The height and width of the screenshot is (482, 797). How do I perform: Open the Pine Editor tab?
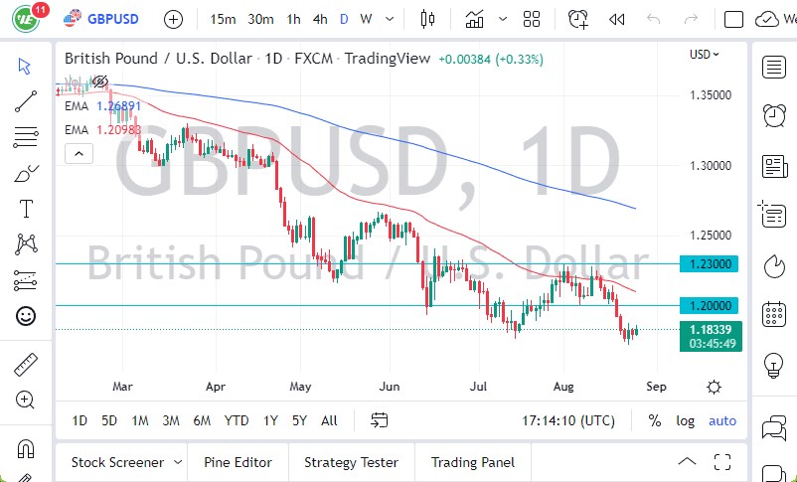pyautogui.click(x=238, y=462)
